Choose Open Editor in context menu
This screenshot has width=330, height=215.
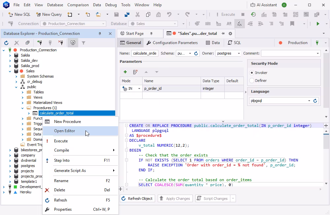[x=81, y=131]
